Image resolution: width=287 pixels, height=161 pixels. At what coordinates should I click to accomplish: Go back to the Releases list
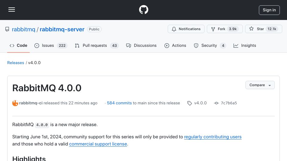[x=16, y=63]
